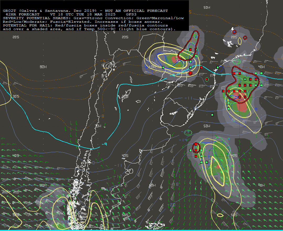This screenshot has width=283, height=231.
Task: Click the "NOT AN OFFICIAL FORECAST" disclaimer
Action: pos(137,11)
